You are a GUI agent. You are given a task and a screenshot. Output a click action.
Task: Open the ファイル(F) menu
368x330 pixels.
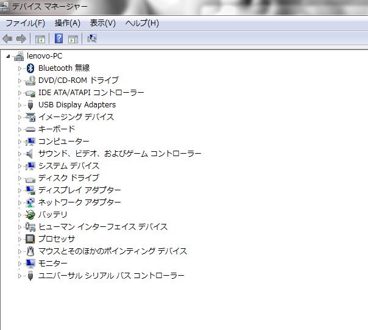(26, 23)
